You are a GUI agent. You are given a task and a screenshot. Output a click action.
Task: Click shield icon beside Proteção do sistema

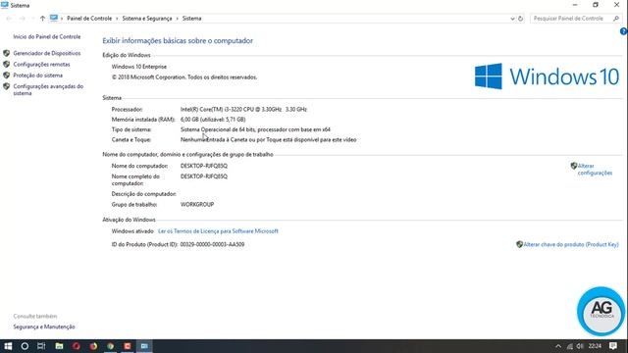(x=7, y=76)
